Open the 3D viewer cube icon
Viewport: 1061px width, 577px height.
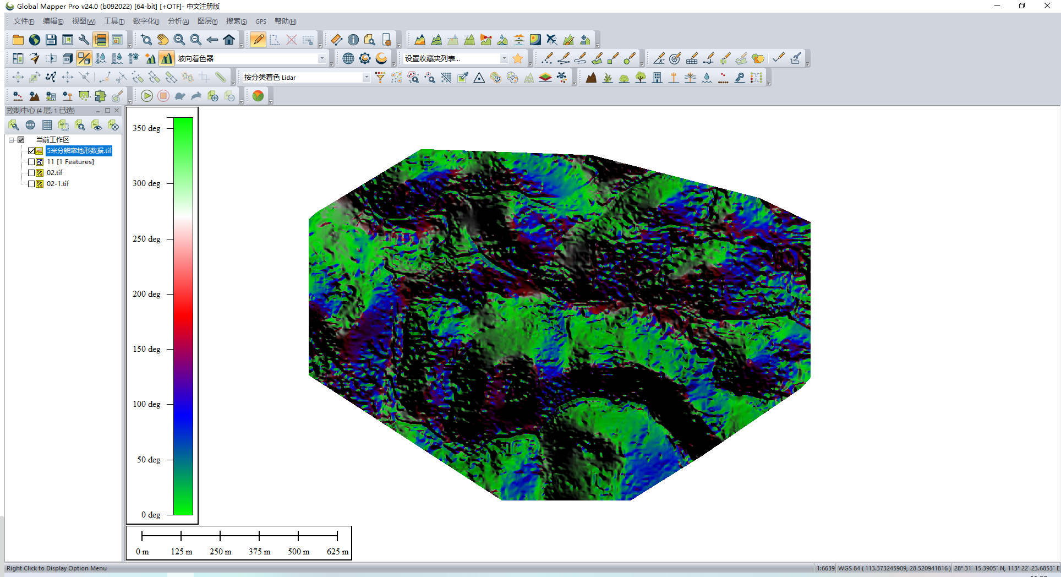pyautogui.click(x=68, y=58)
